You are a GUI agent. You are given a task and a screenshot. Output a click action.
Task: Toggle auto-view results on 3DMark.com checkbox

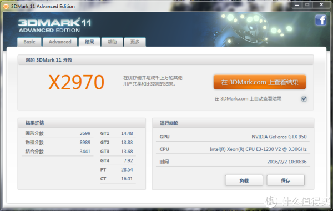pos(304,99)
